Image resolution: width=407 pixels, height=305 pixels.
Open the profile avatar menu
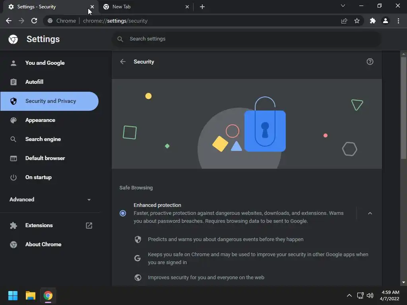tap(386, 21)
